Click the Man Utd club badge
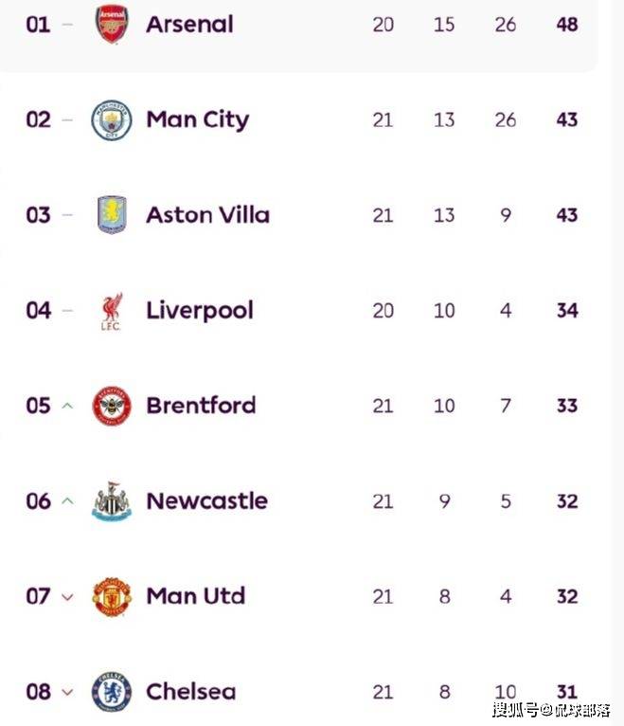 [x=112, y=596]
